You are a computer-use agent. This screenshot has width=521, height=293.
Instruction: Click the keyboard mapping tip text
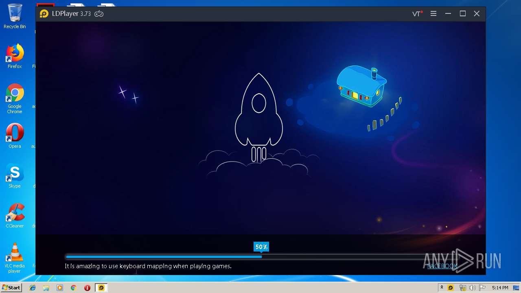coord(148,266)
